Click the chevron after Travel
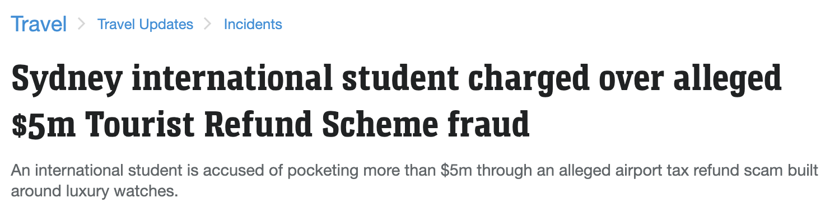 [82, 25]
